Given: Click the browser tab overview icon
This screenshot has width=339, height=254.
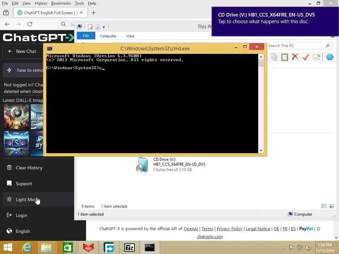Looking at the screenshot, I should coord(6,13).
